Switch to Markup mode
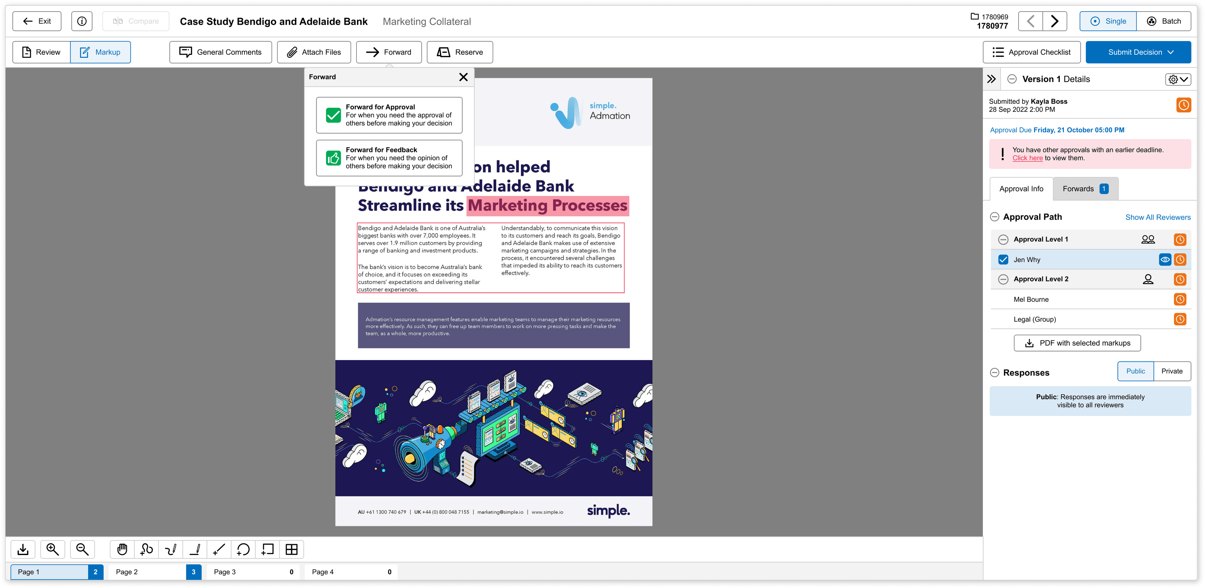Image resolution: width=1205 pixels, height=588 pixels. point(100,52)
